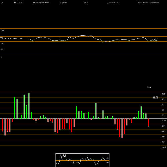Click the -20 label on MR axis
Screen dimensions: 167x167
(x=163, y=126)
